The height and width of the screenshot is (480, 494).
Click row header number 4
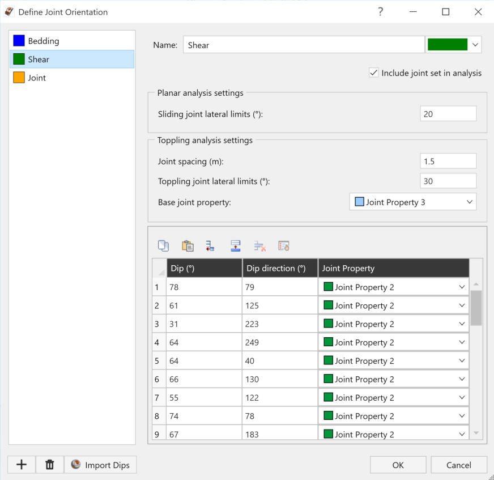click(x=159, y=342)
